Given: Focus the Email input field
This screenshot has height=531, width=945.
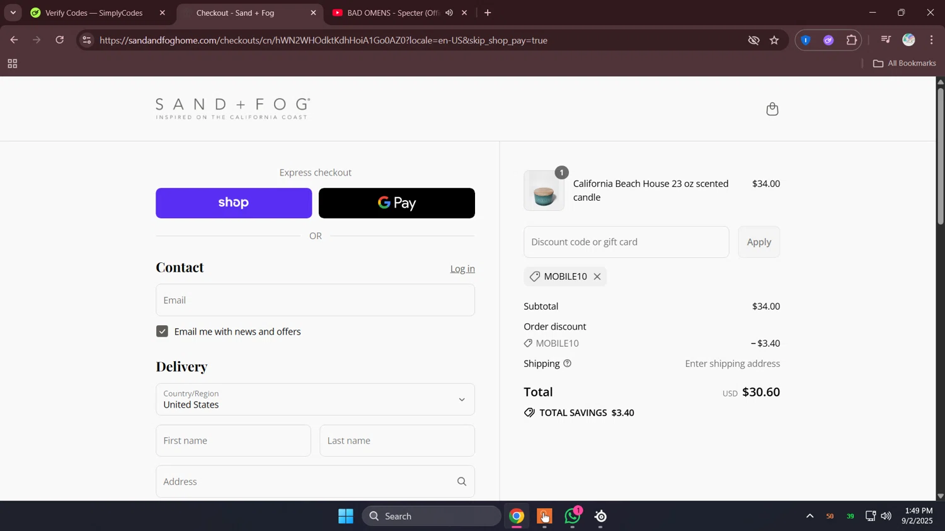Looking at the screenshot, I should (315, 300).
